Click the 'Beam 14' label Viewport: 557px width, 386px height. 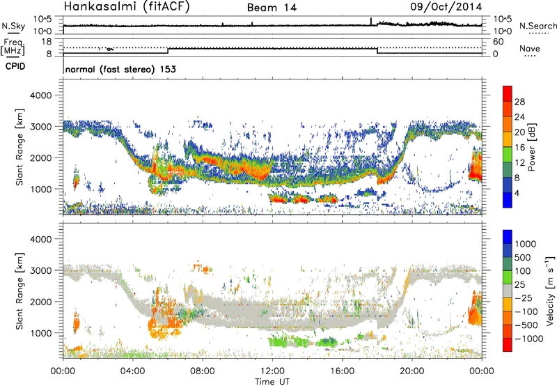272,8
